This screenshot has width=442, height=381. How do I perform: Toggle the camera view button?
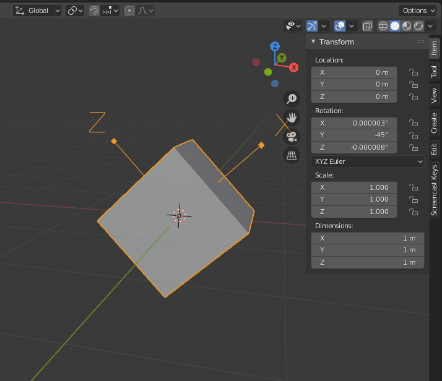point(292,137)
